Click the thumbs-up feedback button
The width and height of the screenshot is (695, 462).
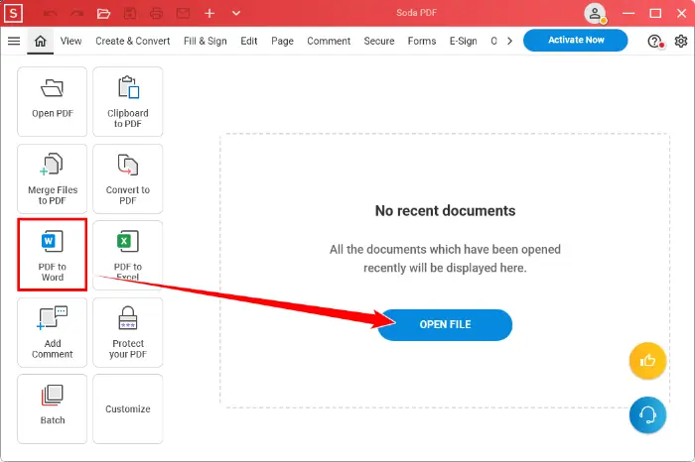click(647, 361)
